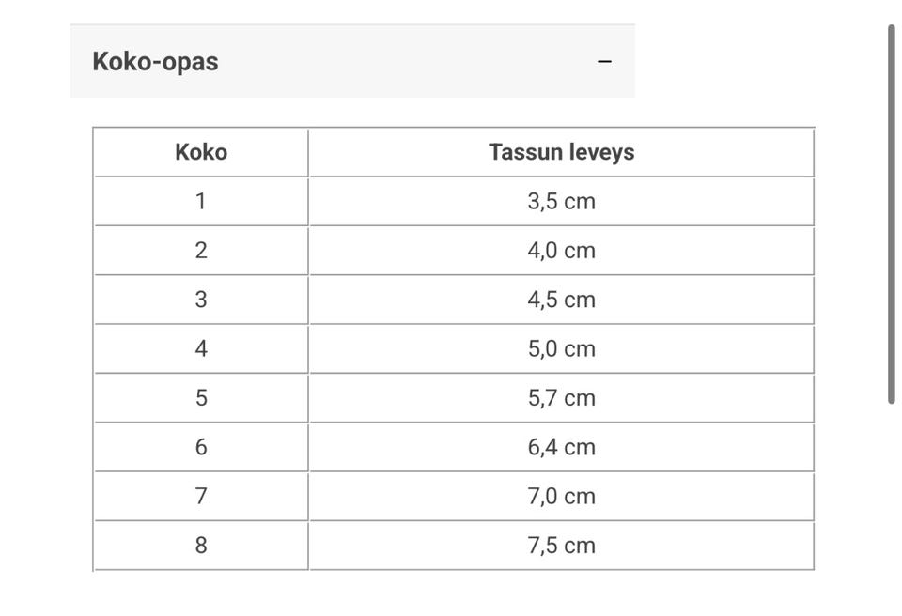
Task: Click the 5,7 cm width value
Action: (x=561, y=398)
